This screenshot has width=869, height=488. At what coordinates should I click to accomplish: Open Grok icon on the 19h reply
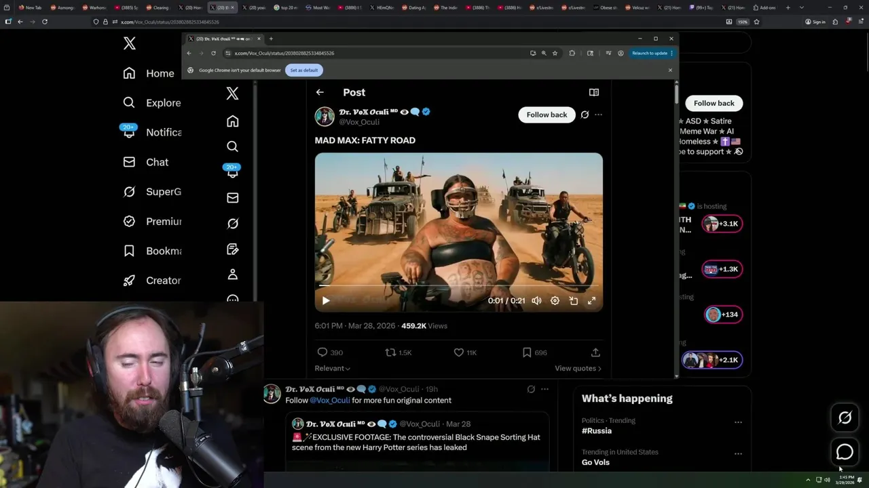(x=531, y=389)
